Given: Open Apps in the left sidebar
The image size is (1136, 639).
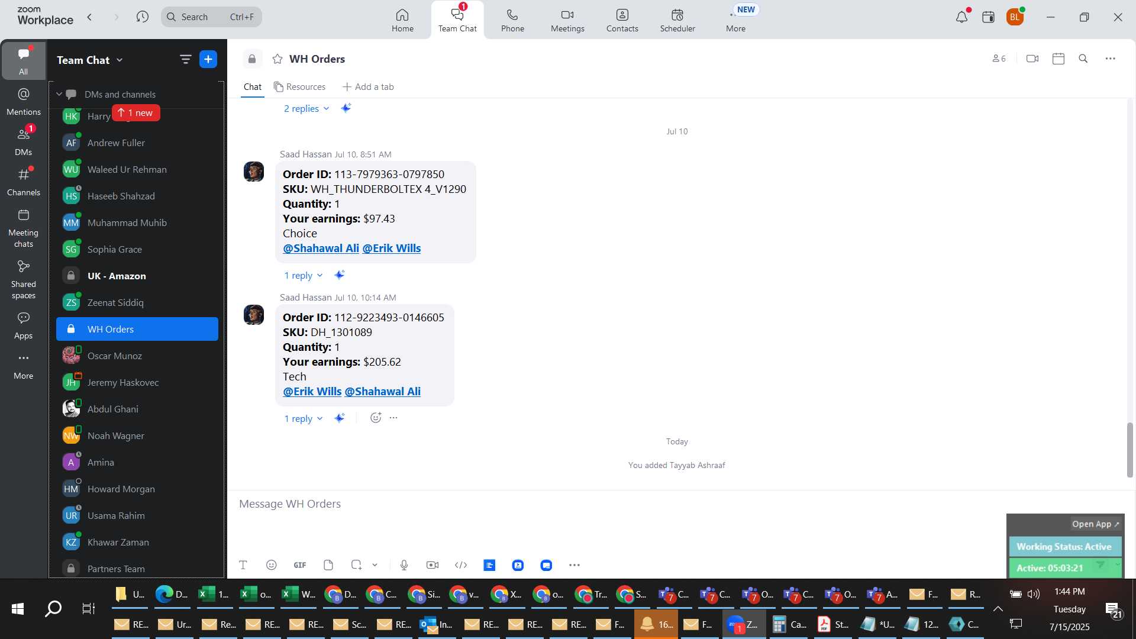Looking at the screenshot, I should [24, 325].
